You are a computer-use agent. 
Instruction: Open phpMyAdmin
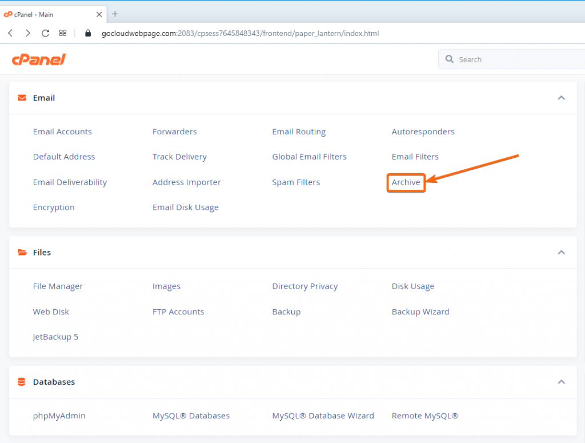point(58,416)
